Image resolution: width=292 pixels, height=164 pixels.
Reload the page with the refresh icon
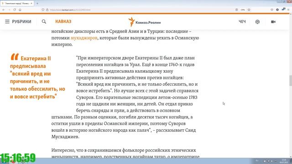pyautogui.click(x=15, y=10)
